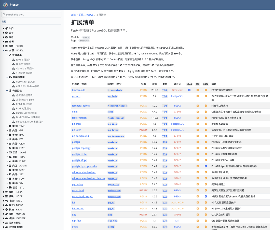Open 模块: DOCKER in sidebar
The height and width of the screenshot is (230, 275).
point(17,218)
